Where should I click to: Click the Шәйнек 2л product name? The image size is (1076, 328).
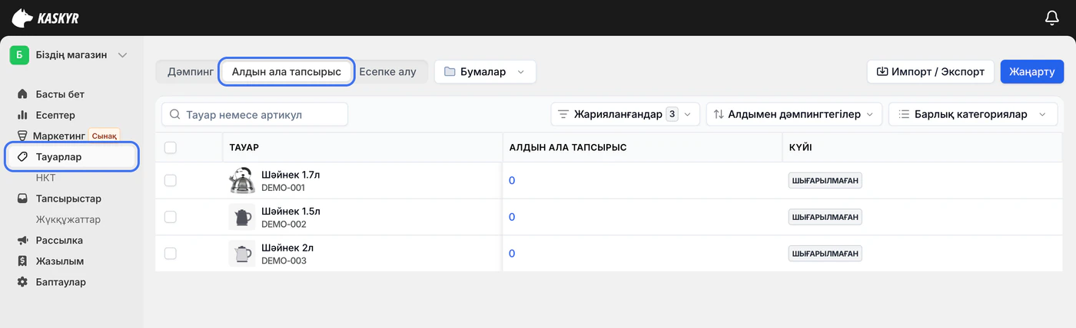click(x=287, y=248)
